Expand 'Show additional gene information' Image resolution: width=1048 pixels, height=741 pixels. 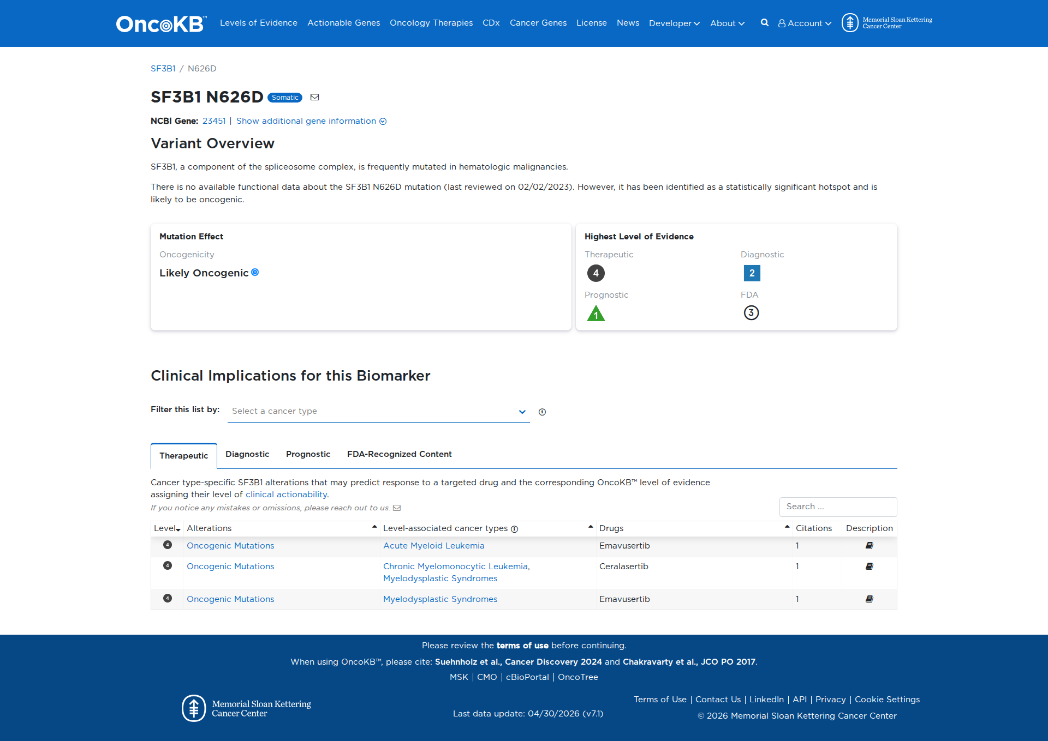click(311, 121)
